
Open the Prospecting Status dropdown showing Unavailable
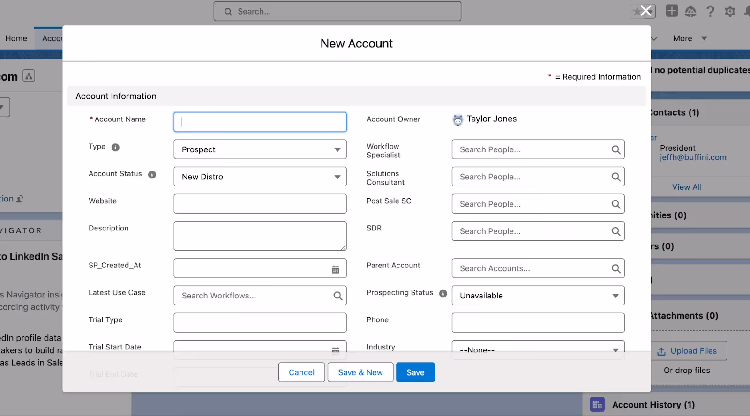[x=538, y=296]
